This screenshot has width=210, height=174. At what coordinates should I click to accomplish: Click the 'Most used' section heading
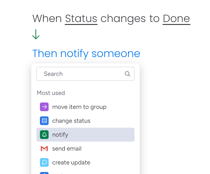pyautogui.click(x=51, y=93)
